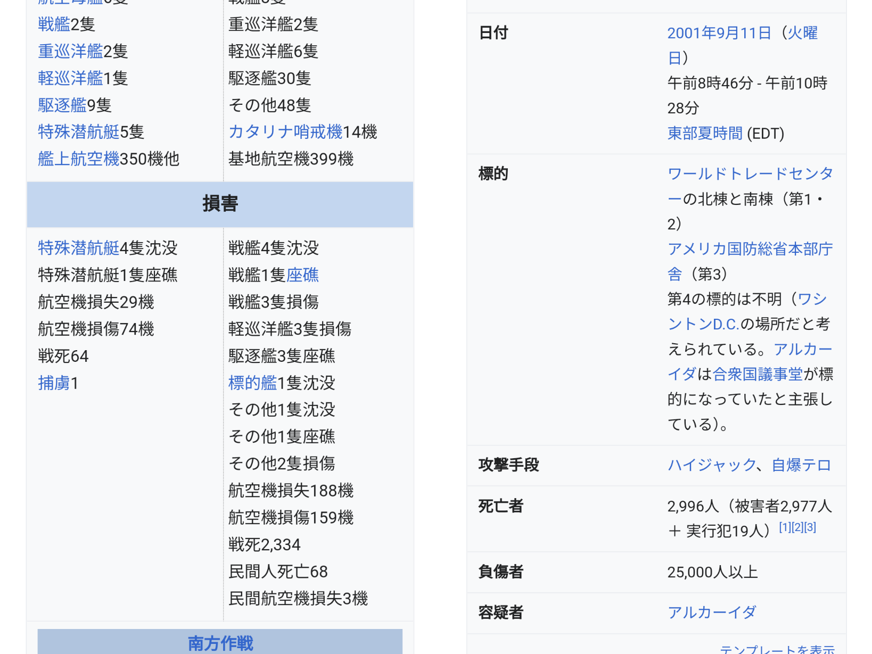Open 特殊潜航艇 link in 4隻沈没 row
Image resolution: width=872 pixels, height=654 pixels.
point(78,248)
